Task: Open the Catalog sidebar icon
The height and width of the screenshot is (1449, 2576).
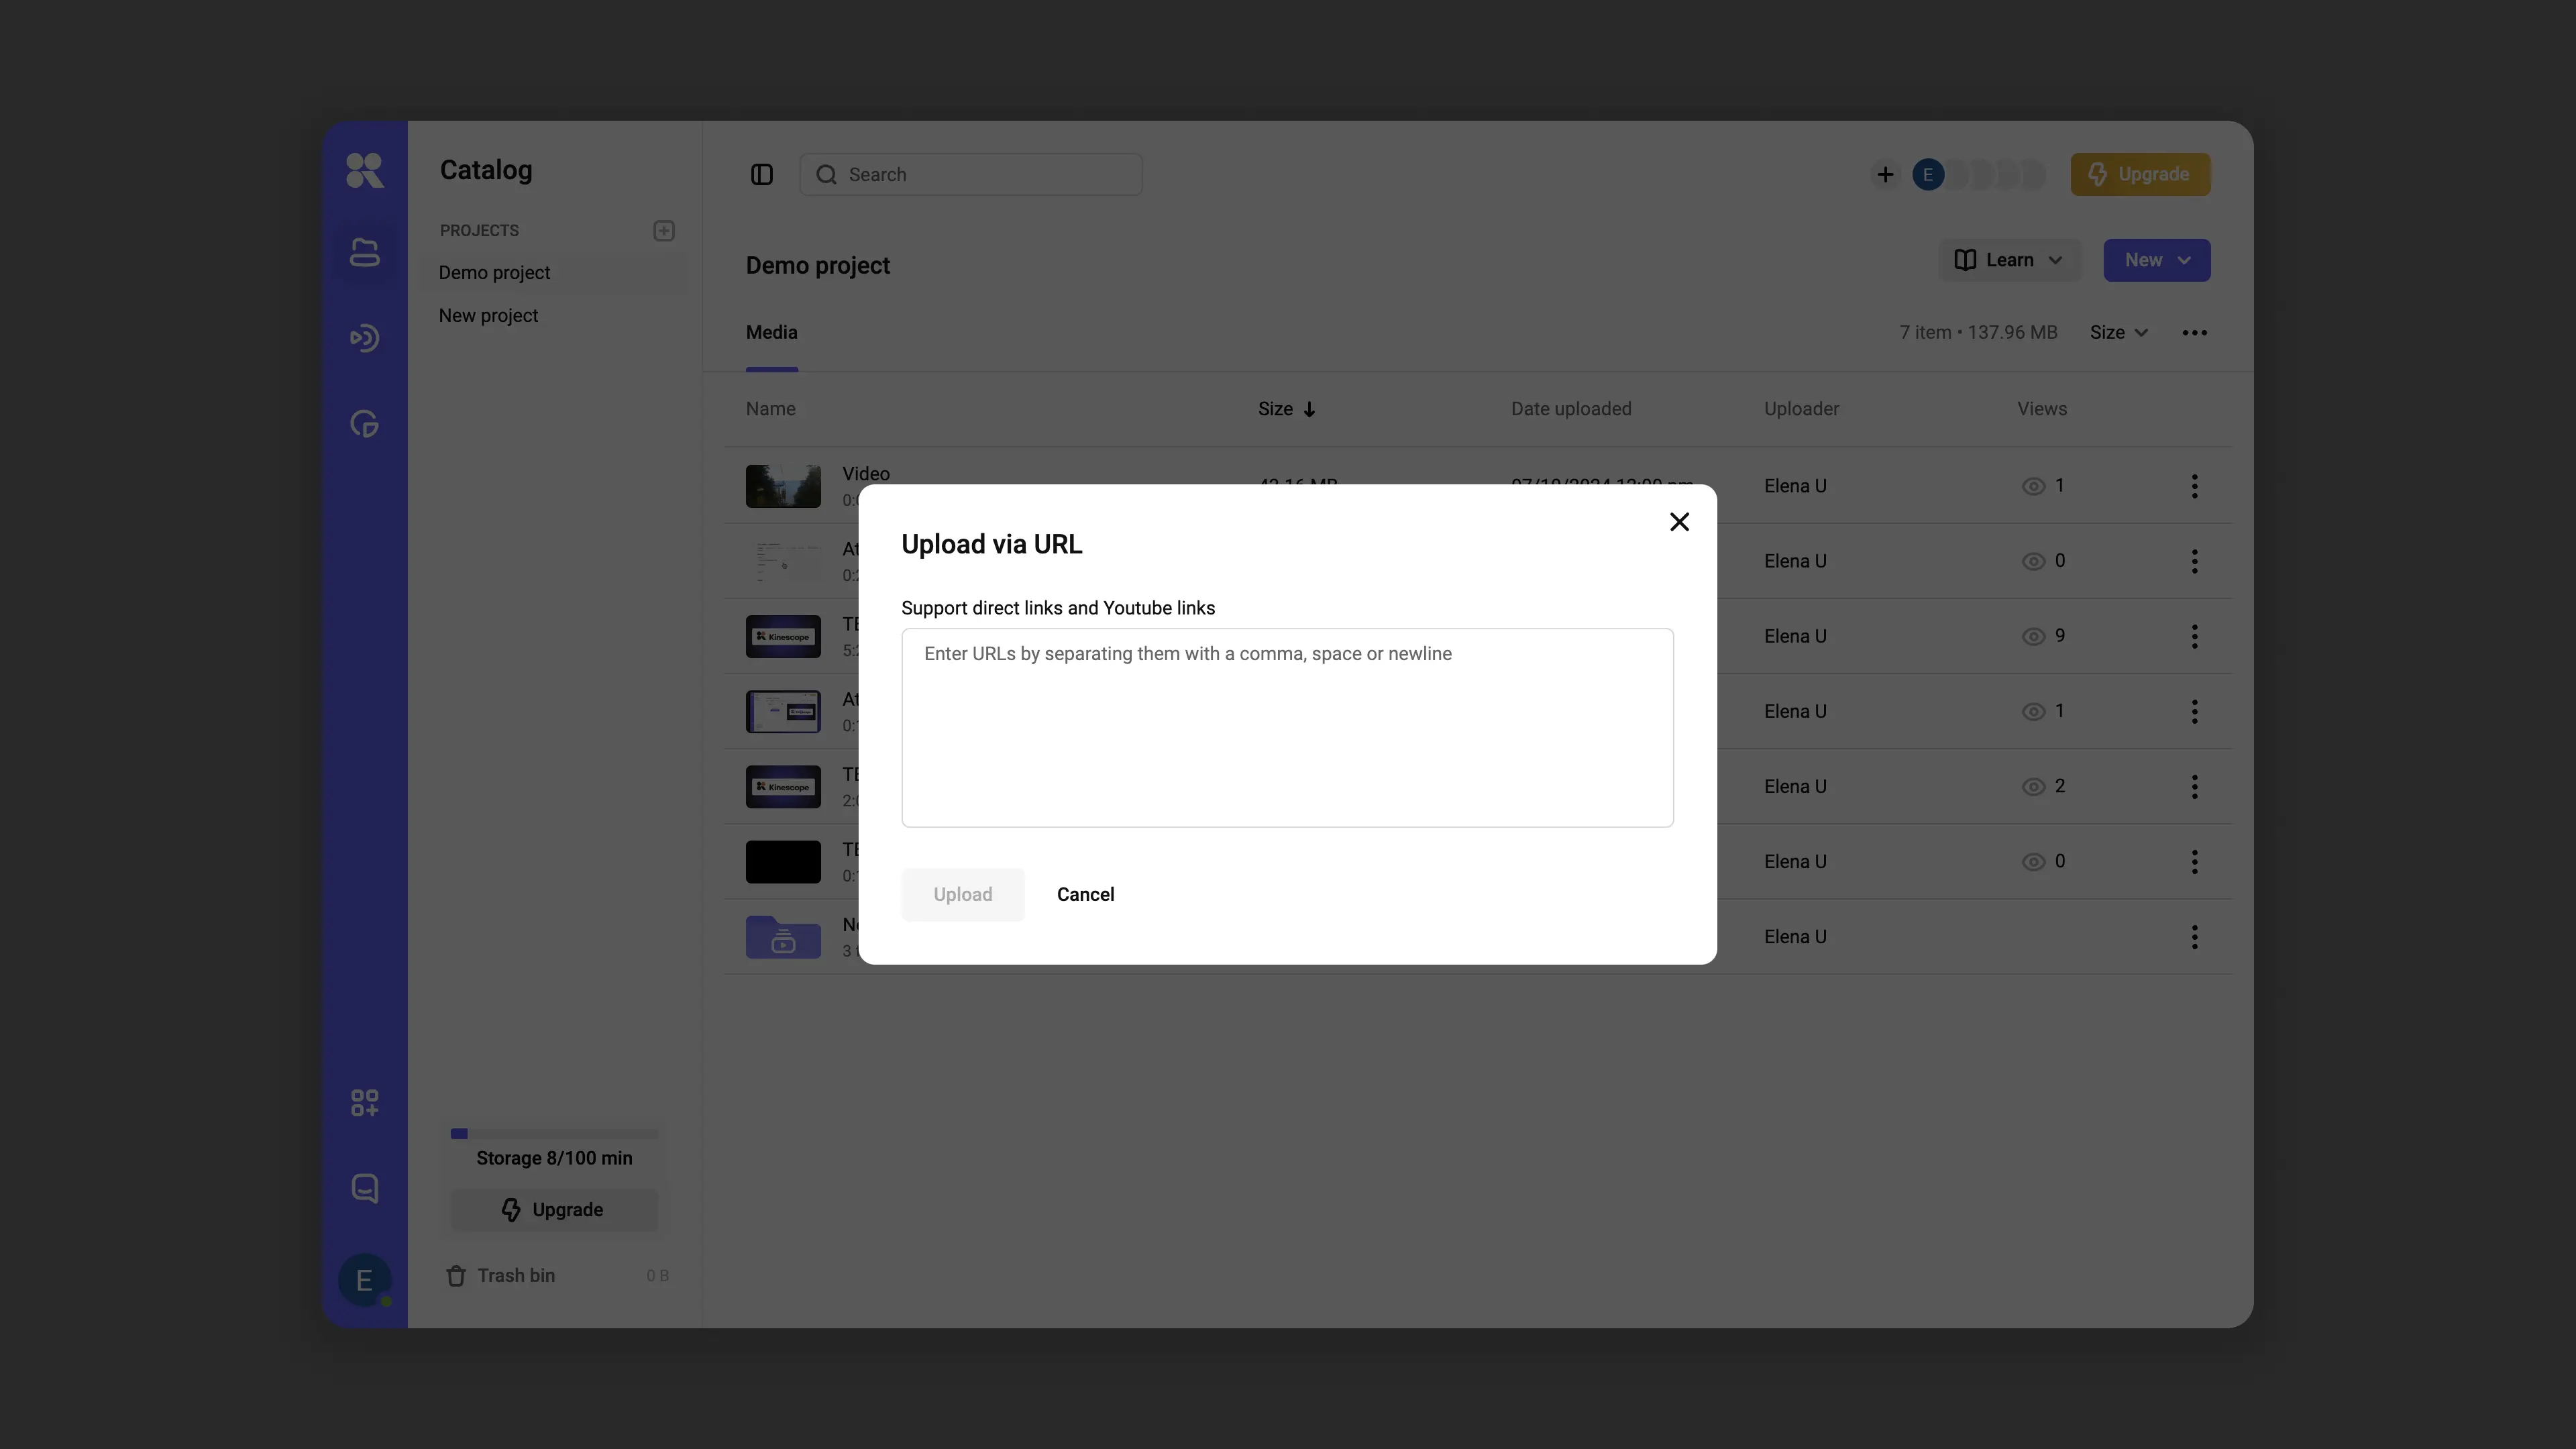Action: coord(364,252)
